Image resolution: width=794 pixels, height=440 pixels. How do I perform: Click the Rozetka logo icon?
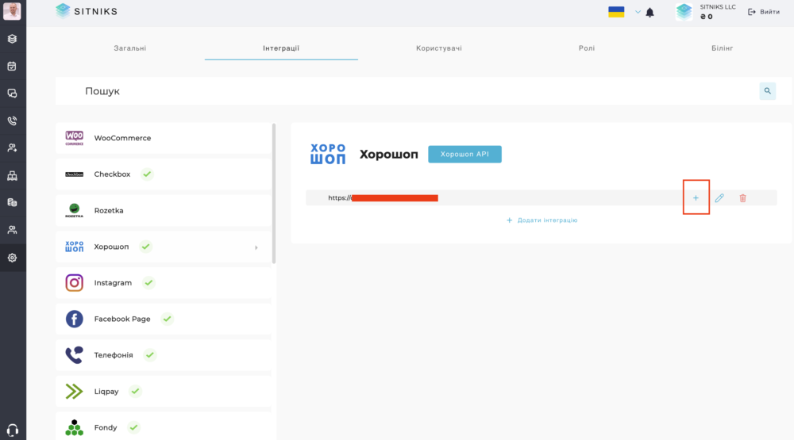click(75, 210)
